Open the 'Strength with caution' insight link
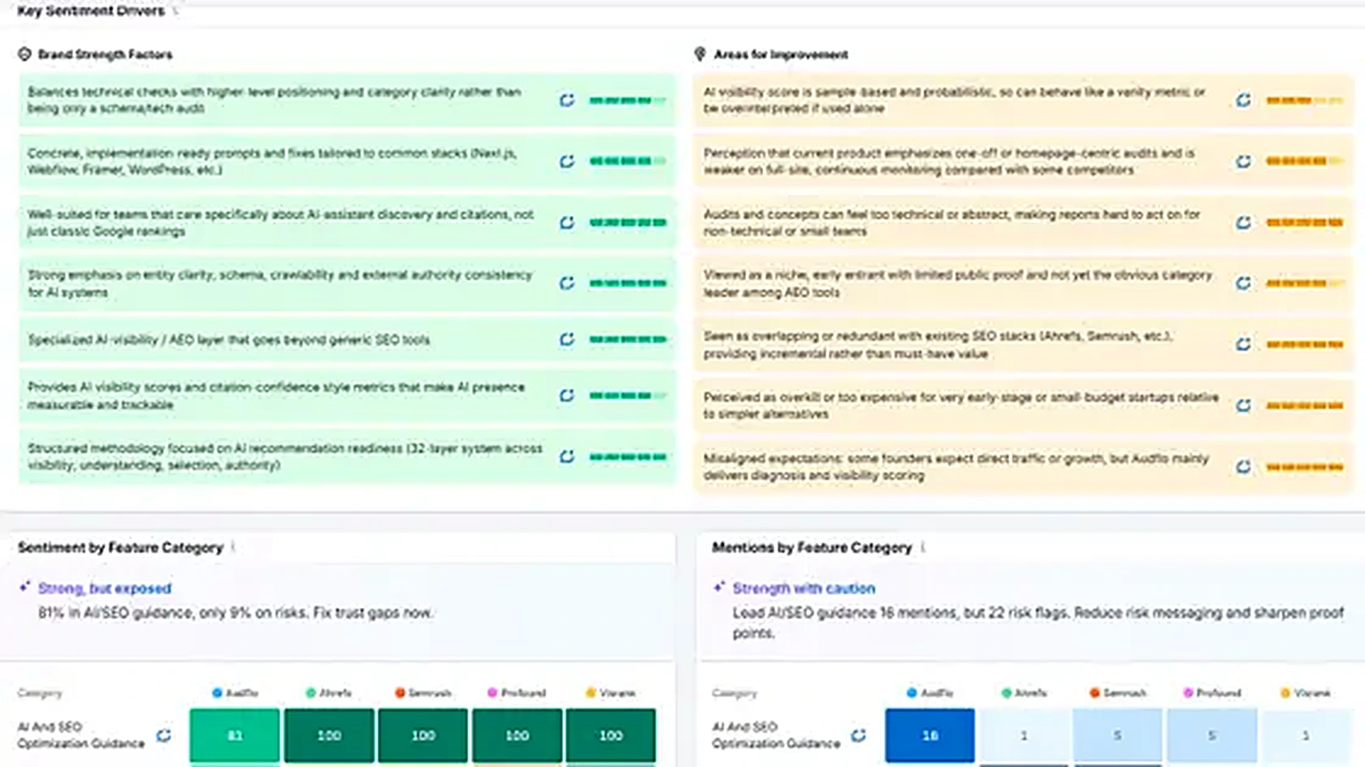Viewport: 1365px width, 767px height. (804, 588)
